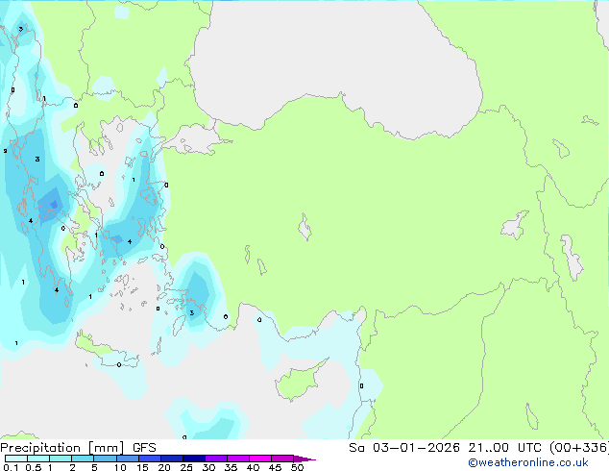This screenshot has height=471, width=609.
Task: Click the legend label "40"
Action: pyautogui.click(x=253, y=467)
